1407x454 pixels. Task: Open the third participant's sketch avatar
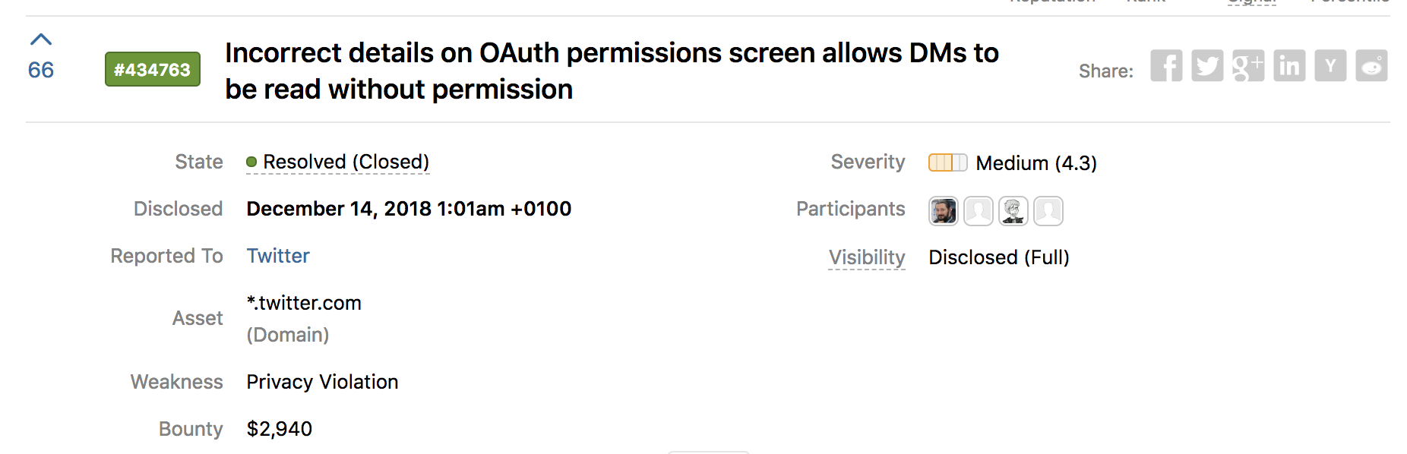[1013, 210]
